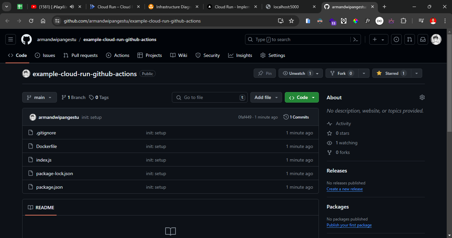Pin this repository to profile
The image size is (452, 238).
265,73
